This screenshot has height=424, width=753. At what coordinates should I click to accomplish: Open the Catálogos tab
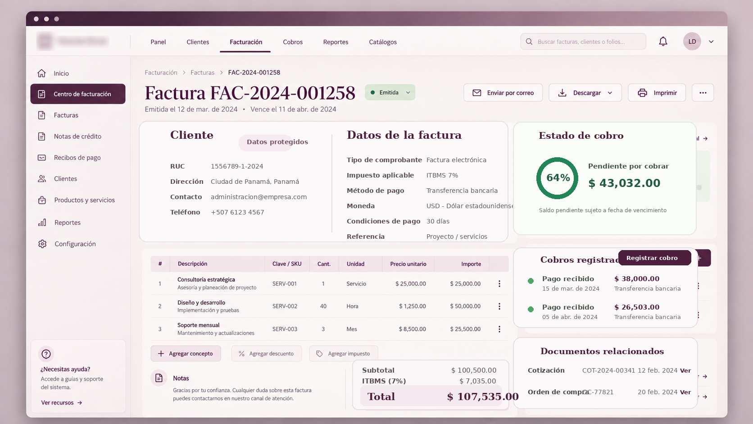click(x=383, y=42)
